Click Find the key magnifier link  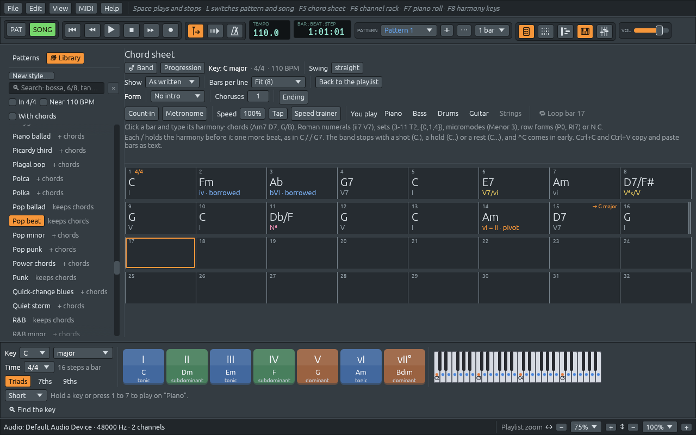[x=32, y=409]
